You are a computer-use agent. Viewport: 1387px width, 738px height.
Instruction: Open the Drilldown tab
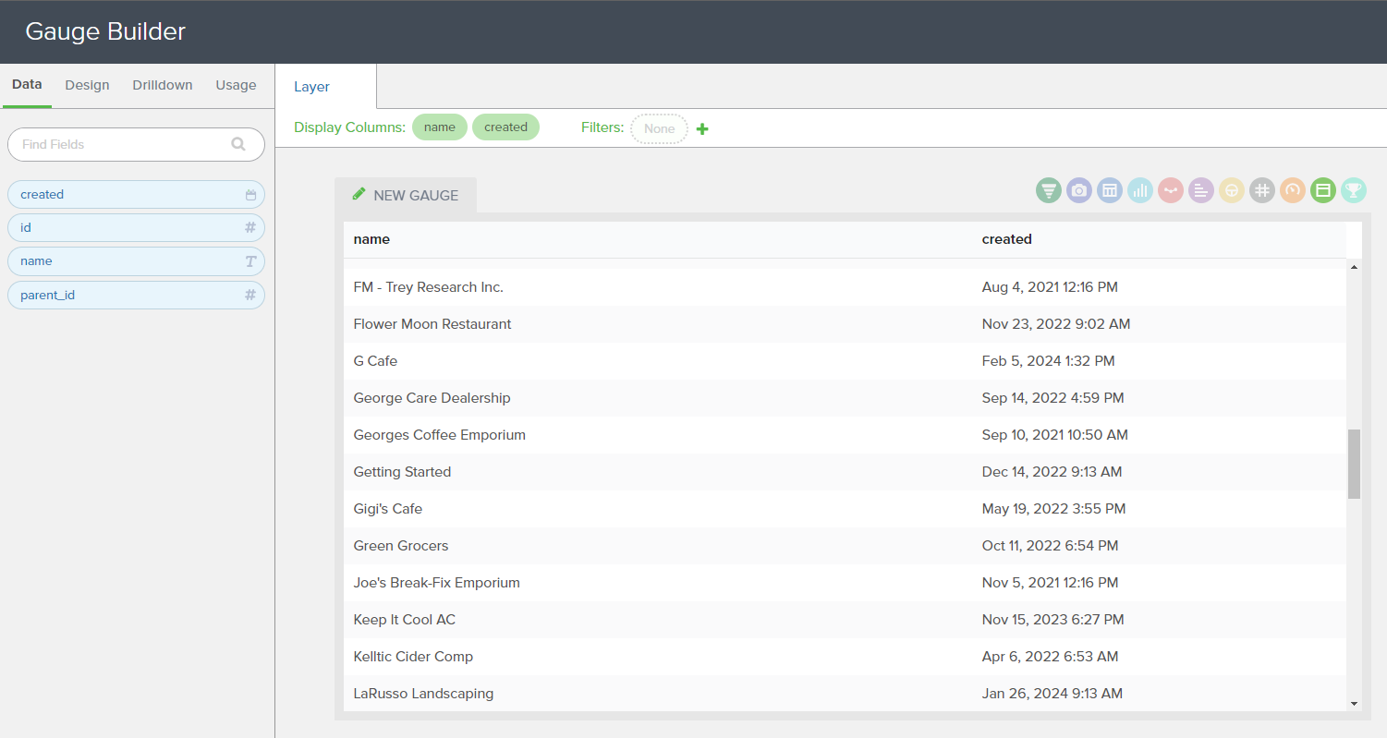[x=162, y=85]
